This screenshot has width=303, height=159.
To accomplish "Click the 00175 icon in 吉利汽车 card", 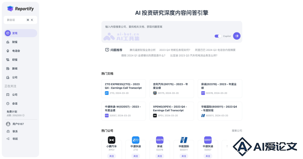I will (x=155, y=93).
